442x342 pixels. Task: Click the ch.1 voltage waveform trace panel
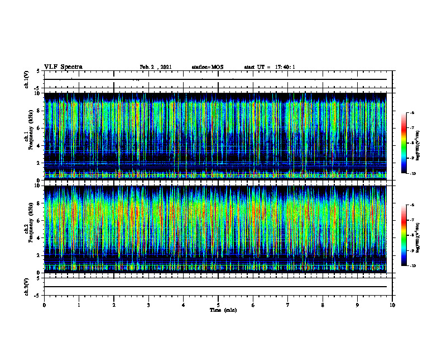tap(218, 79)
